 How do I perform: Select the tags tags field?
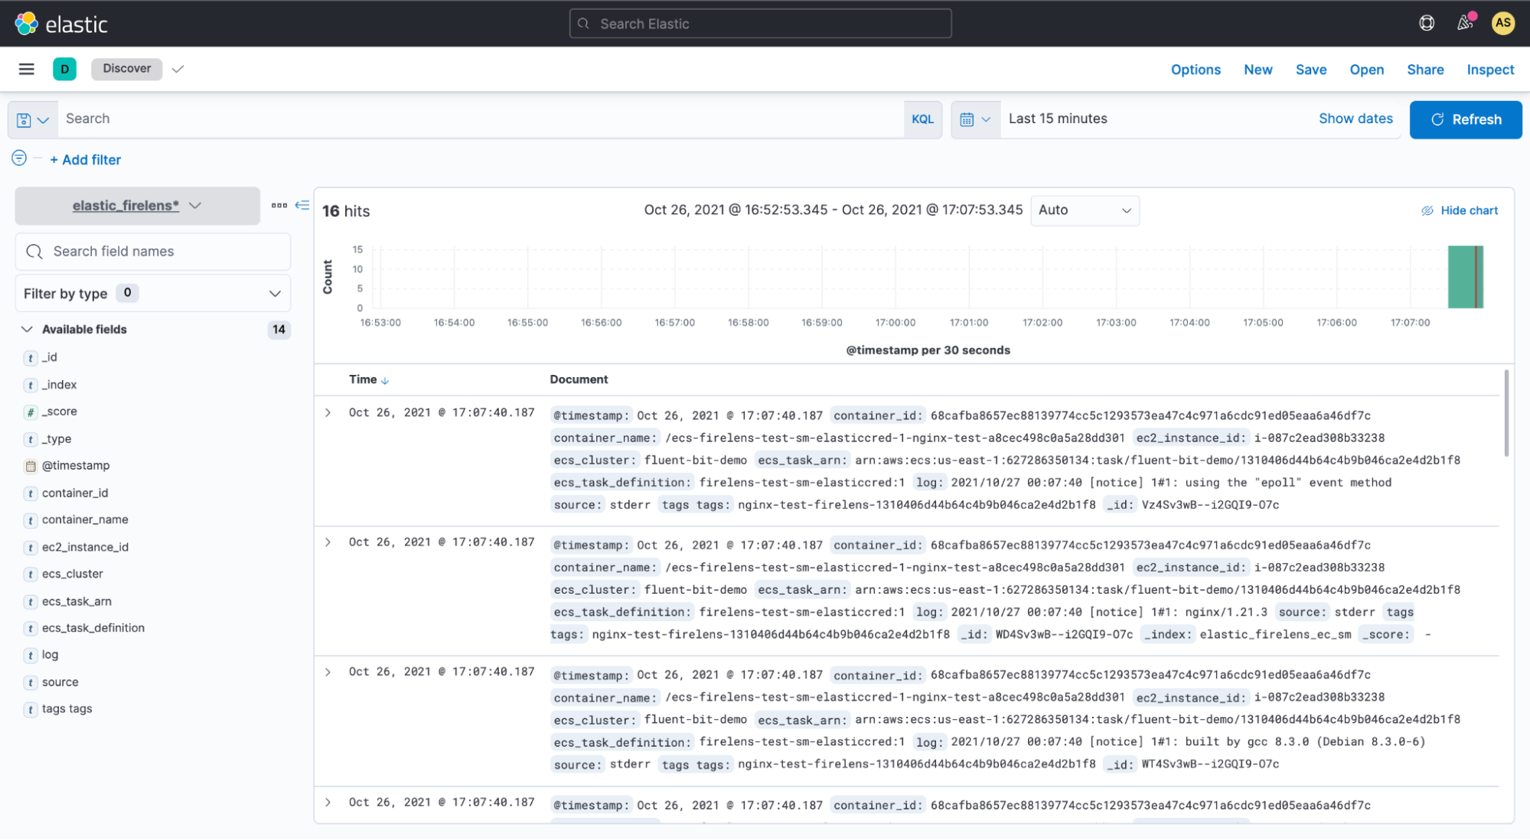pyautogui.click(x=67, y=709)
